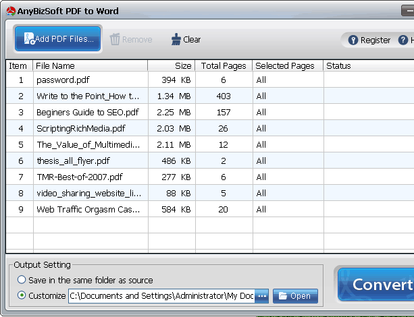Click the Add PDF Files button
This screenshot has height=317, width=414.
[x=57, y=39]
